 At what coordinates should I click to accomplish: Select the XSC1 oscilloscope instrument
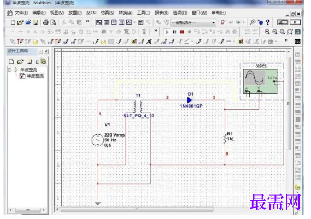260,81
